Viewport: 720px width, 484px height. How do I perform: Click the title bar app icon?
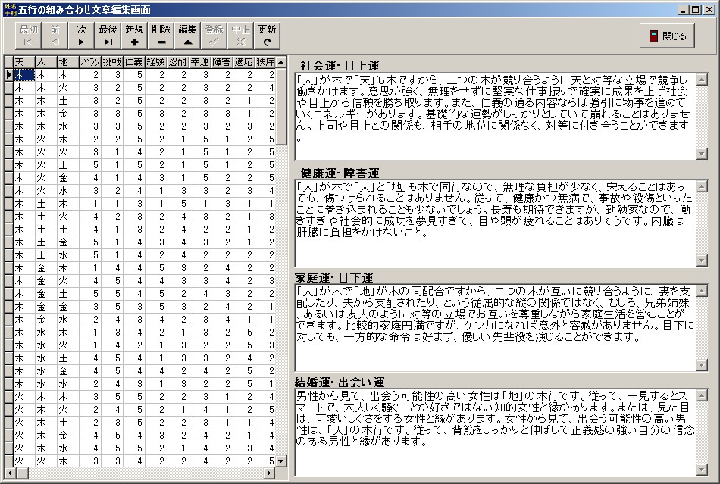tap(10, 9)
